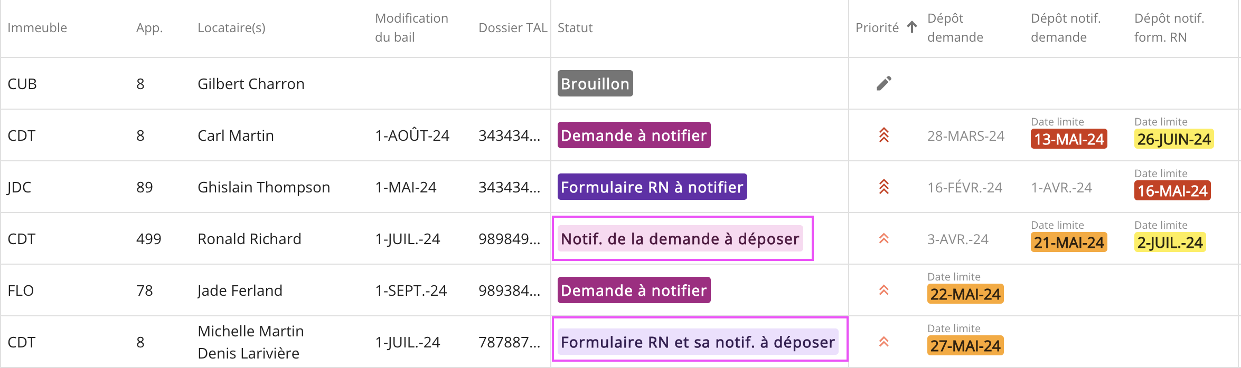Image resolution: width=1241 pixels, height=368 pixels.
Task: Open dossier TAL 989849... for Ronald Richard
Action: click(x=509, y=239)
